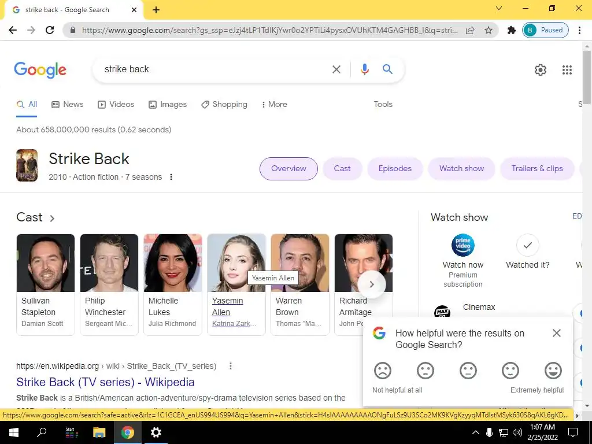
Task: Click the Prime Video logo
Action: click(463, 245)
